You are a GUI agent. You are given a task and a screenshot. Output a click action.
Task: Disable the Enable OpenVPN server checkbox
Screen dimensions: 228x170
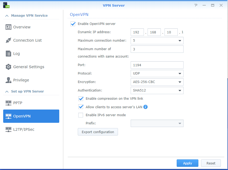tap(73, 24)
